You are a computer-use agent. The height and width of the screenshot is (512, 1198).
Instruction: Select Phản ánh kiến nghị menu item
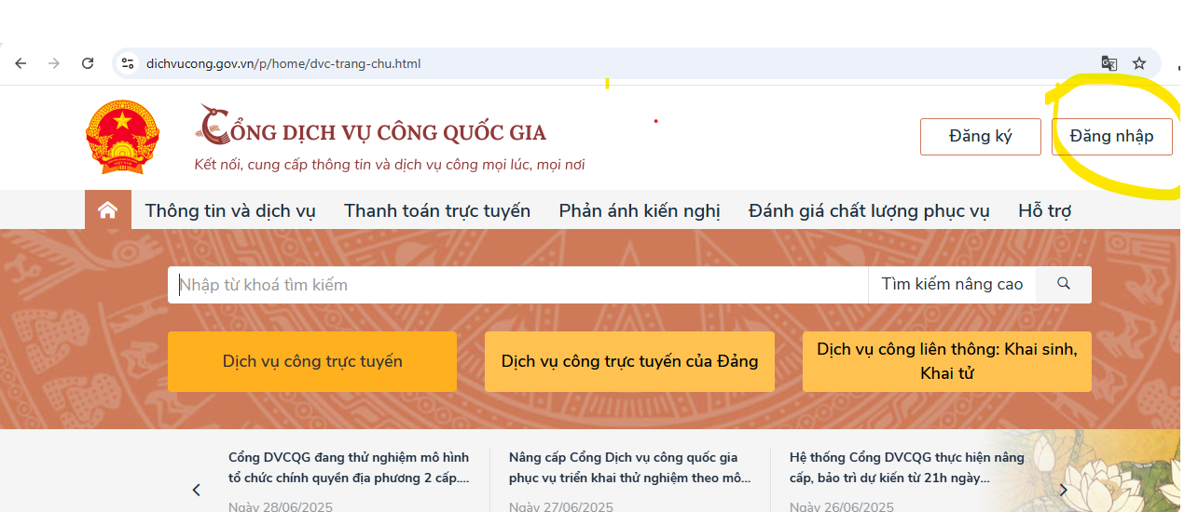point(640,210)
